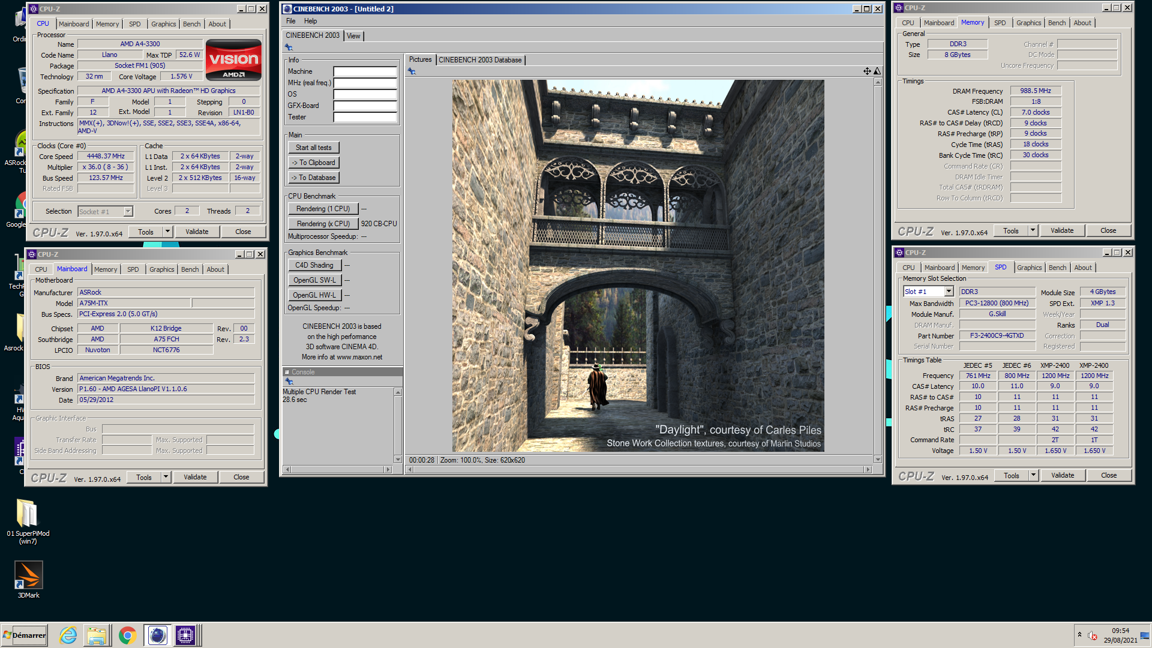Viewport: 1152px width, 648px height.
Task: Open Internet Explorer from the taskbar
Action: point(68,635)
